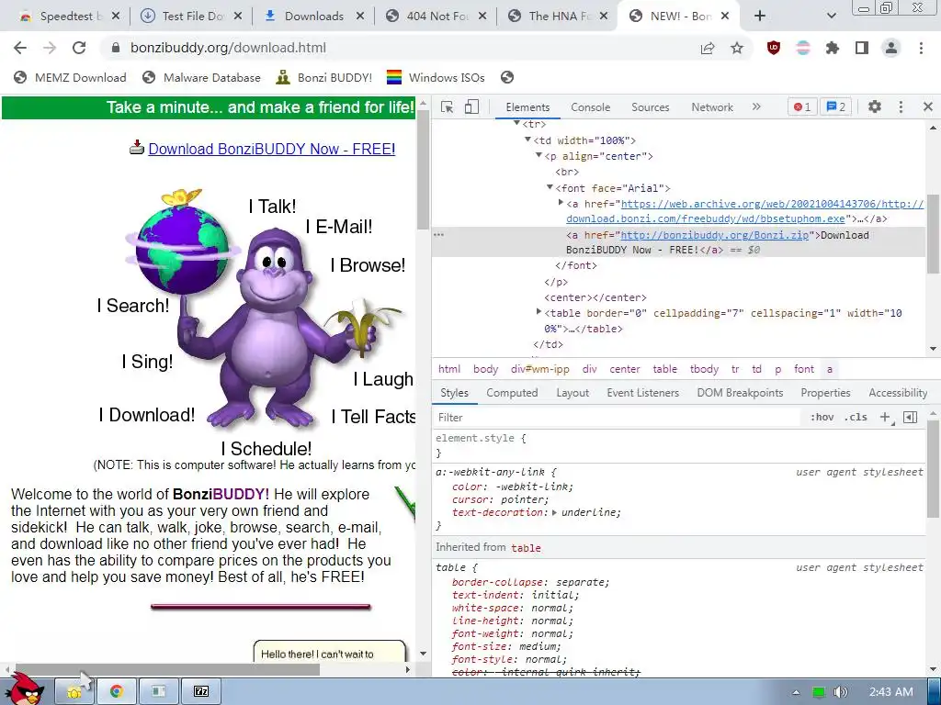
Task: Open a new browser tab with plus
Action: click(x=760, y=17)
